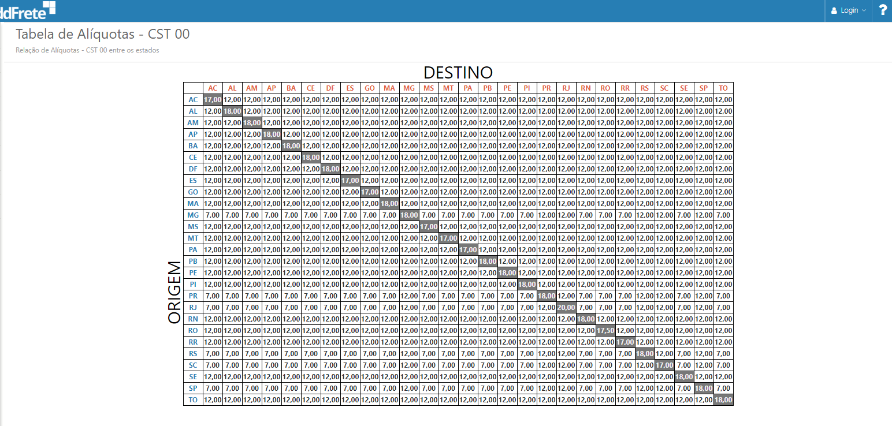Click the idFrete logo

(x=28, y=9)
